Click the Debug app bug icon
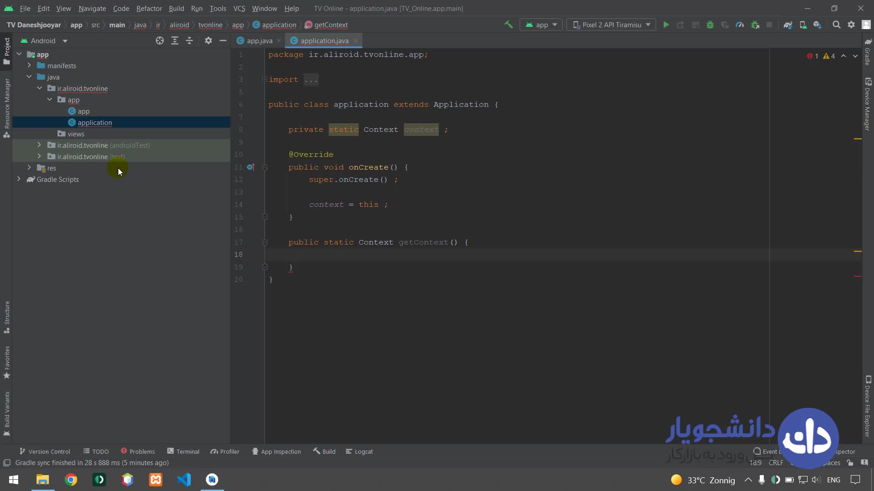This screenshot has height=491, width=874. click(x=710, y=25)
